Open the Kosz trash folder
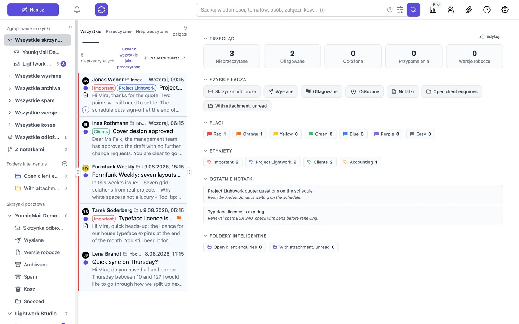 (29, 289)
